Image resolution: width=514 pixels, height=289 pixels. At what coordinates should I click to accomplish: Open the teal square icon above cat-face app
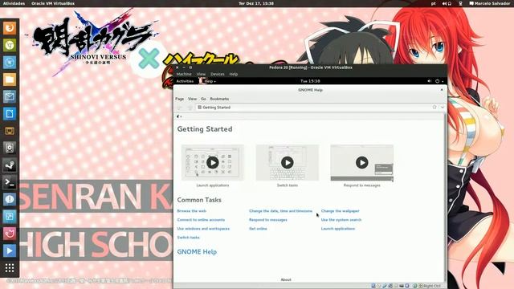point(10,216)
